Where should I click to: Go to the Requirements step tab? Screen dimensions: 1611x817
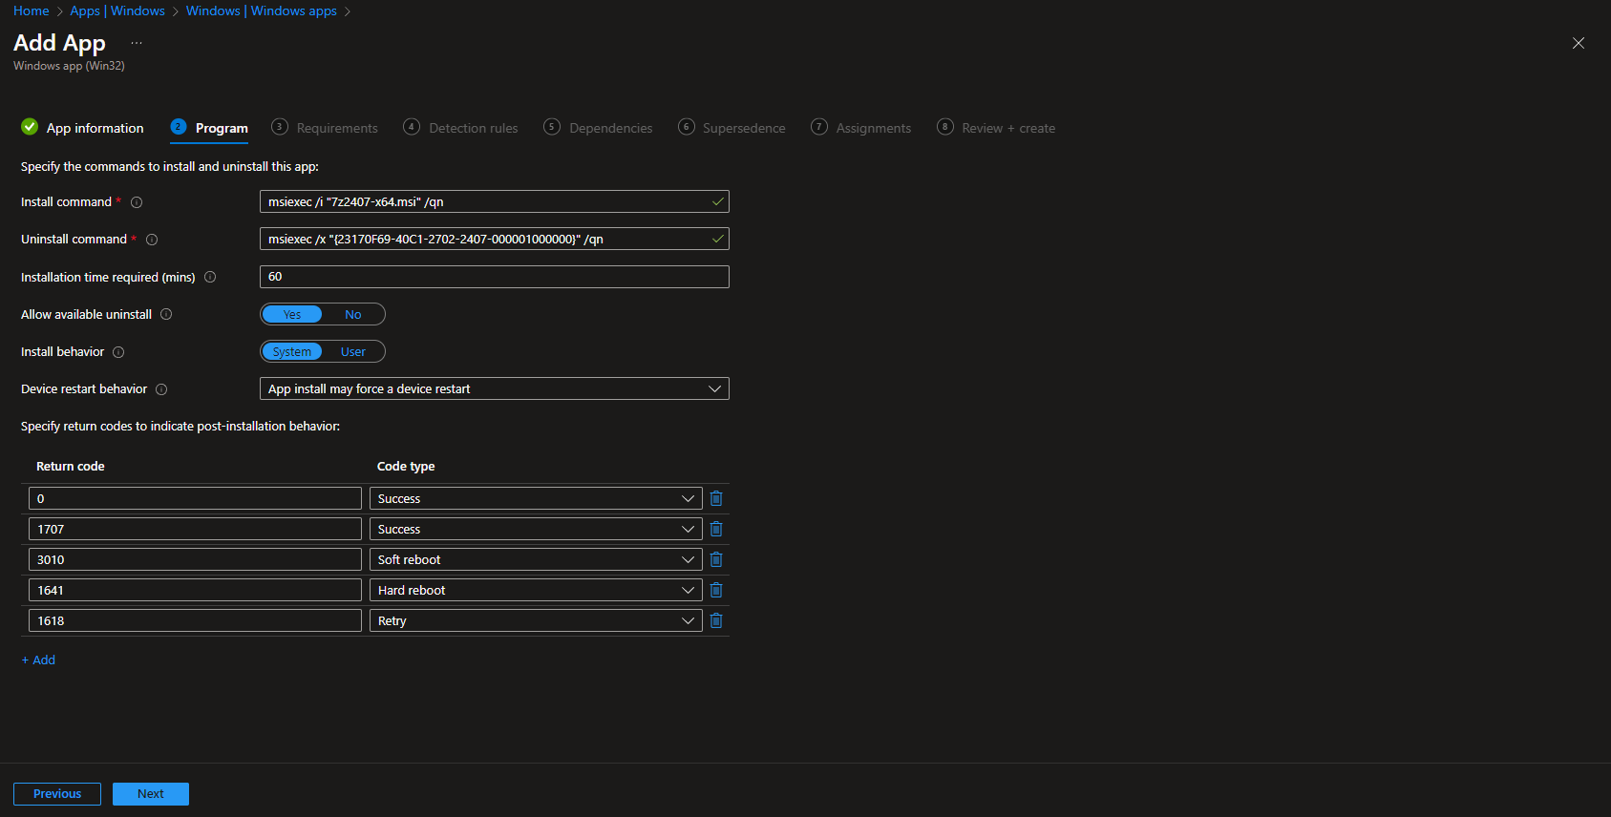336,128
